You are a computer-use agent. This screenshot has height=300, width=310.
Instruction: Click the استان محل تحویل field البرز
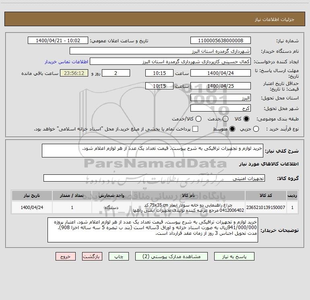[221, 98]
